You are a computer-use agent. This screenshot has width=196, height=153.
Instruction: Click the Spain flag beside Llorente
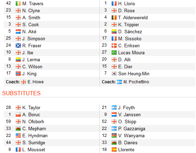point(114,149)
